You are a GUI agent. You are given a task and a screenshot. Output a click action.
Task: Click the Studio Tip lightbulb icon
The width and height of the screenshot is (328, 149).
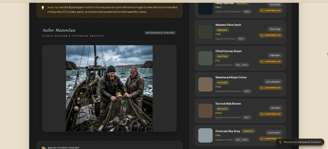[x=43, y=8]
